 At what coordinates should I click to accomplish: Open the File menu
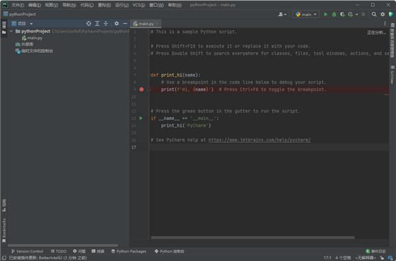click(x=17, y=5)
